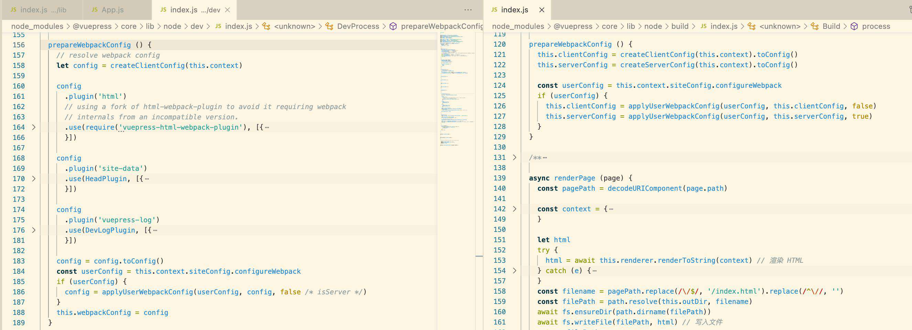Click this.webpackConfig on line 188
This screenshot has width=912, height=330.
94,313
